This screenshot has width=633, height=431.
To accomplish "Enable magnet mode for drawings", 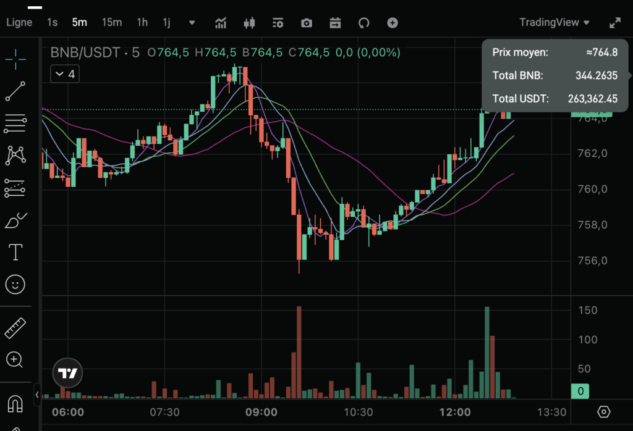I will pos(14,404).
